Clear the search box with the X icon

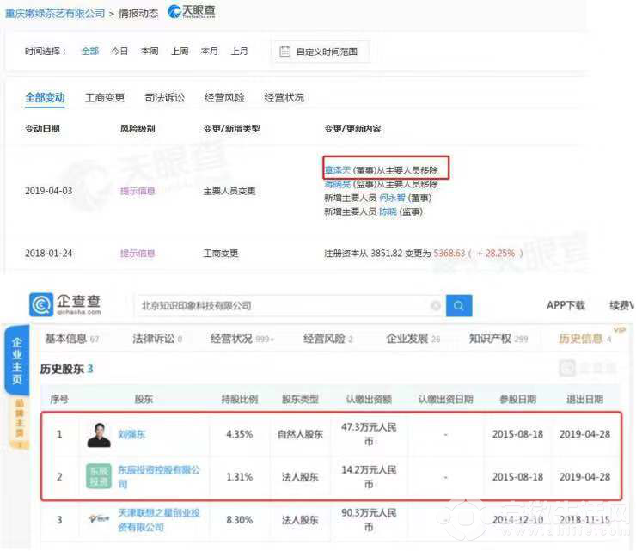(x=435, y=305)
